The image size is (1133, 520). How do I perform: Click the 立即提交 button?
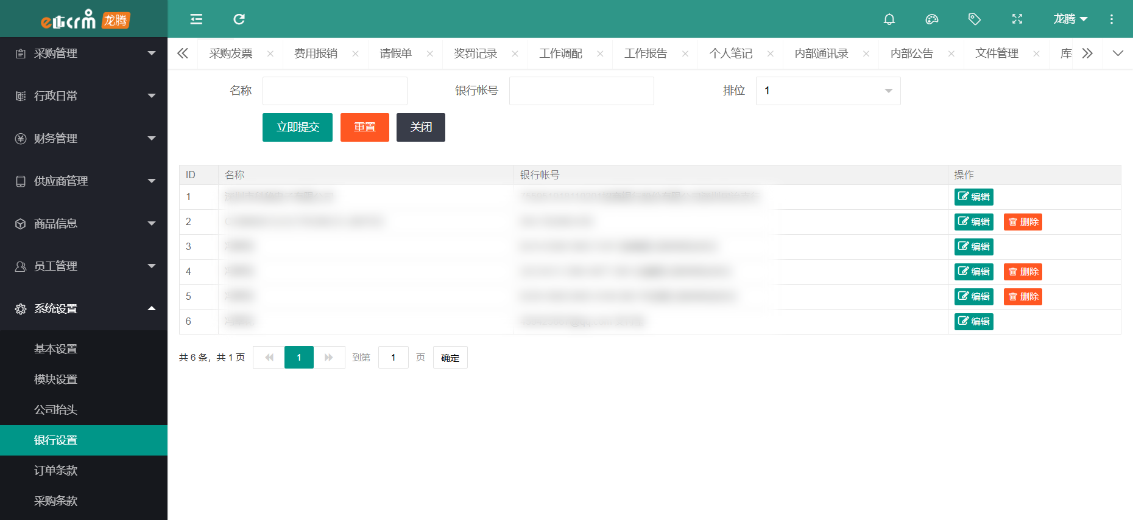coord(297,127)
